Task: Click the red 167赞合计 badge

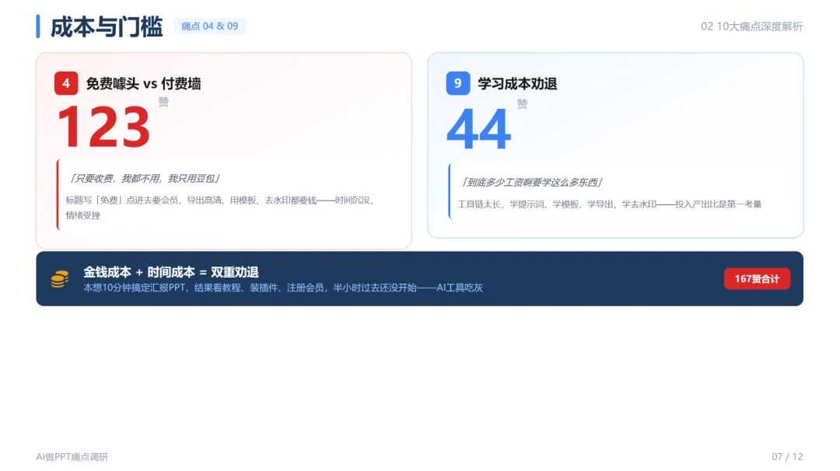Action: tap(757, 279)
